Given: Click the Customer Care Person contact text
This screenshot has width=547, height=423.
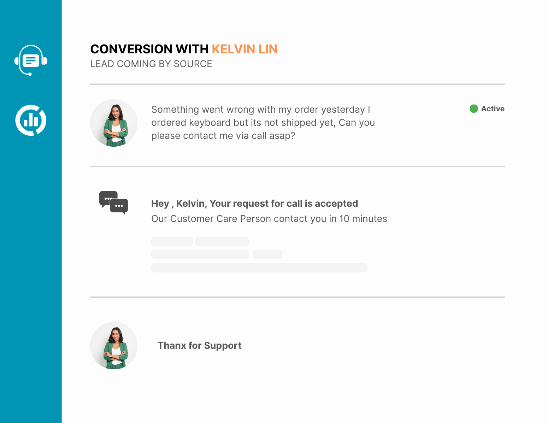Looking at the screenshot, I should pos(269,219).
